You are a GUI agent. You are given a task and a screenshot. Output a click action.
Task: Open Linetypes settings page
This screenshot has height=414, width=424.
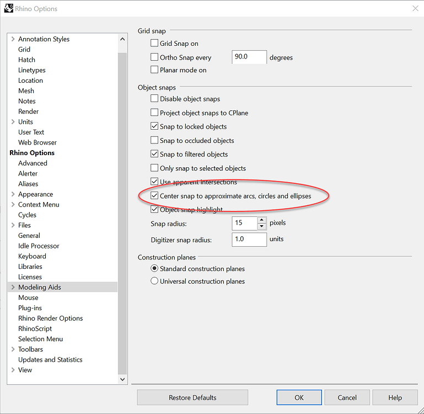point(31,70)
